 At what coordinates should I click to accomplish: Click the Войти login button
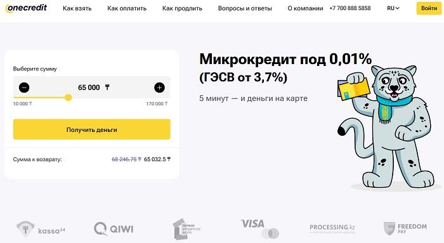(429, 8)
